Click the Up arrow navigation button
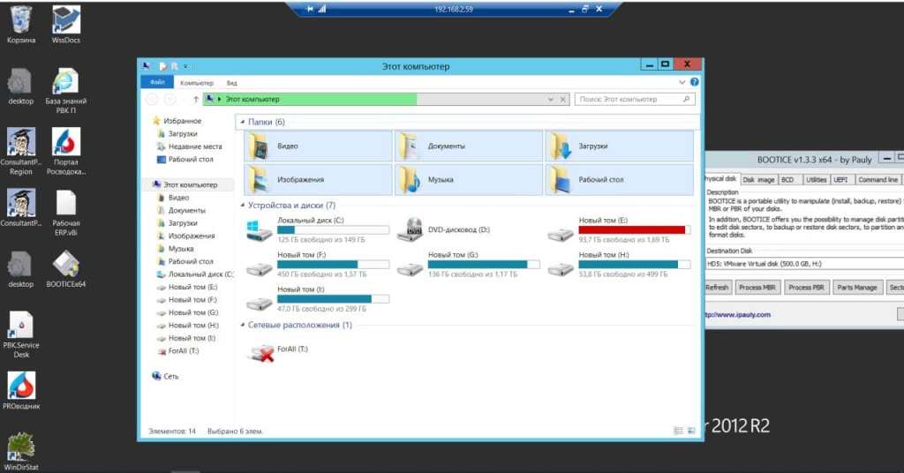The height and width of the screenshot is (473, 904). [x=194, y=100]
